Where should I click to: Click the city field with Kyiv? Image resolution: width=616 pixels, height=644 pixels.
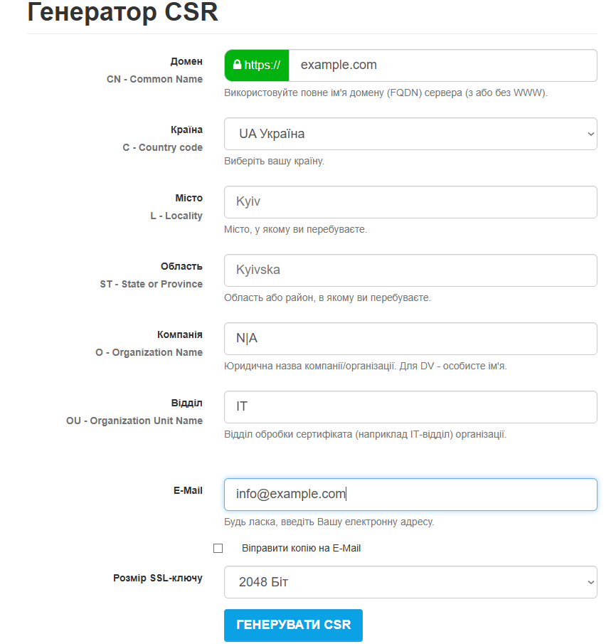(x=410, y=202)
